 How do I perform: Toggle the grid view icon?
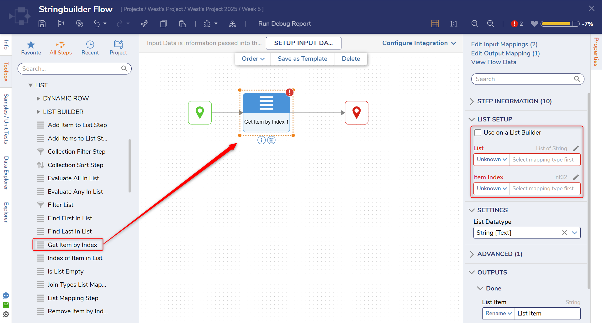coord(435,24)
